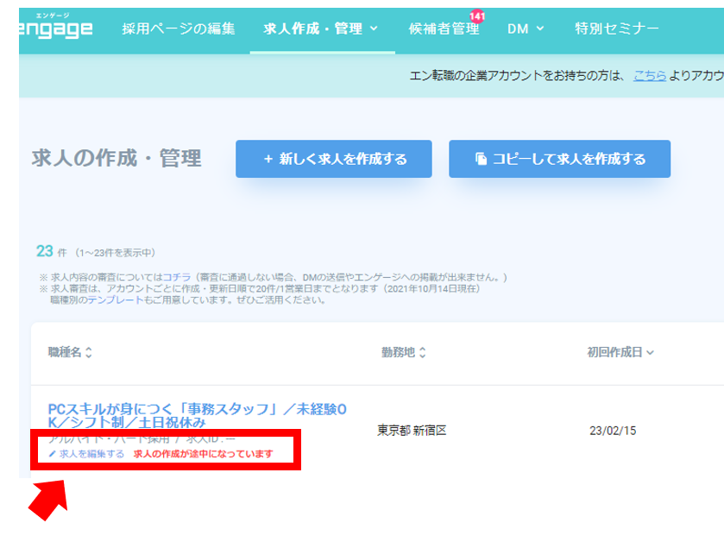Click 新しく求人を作成する button
This screenshot has height=542, width=724.
point(334,159)
